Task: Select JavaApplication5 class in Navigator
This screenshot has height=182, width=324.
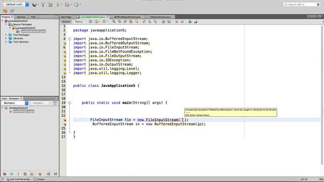Action: click(18, 108)
